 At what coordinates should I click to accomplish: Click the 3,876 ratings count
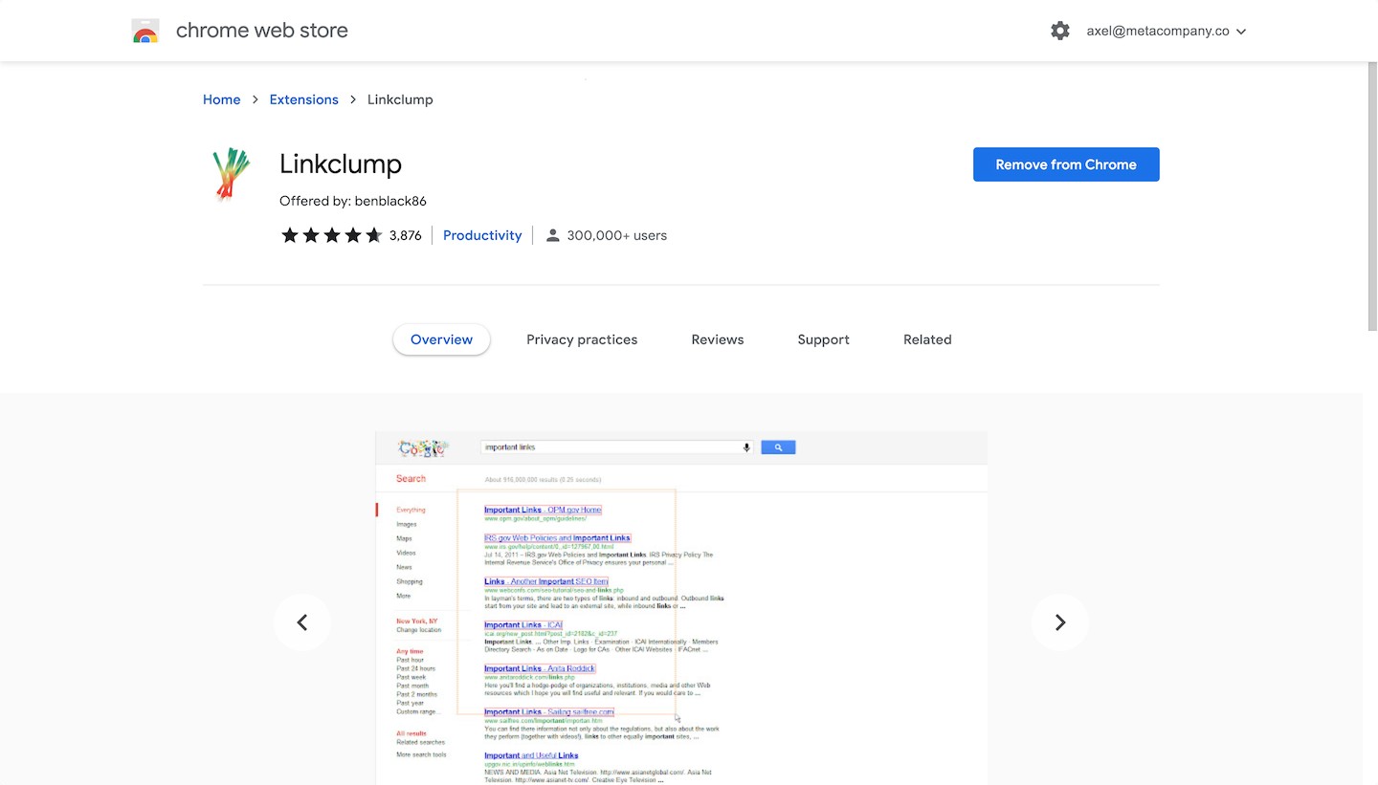[x=406, y=235]
